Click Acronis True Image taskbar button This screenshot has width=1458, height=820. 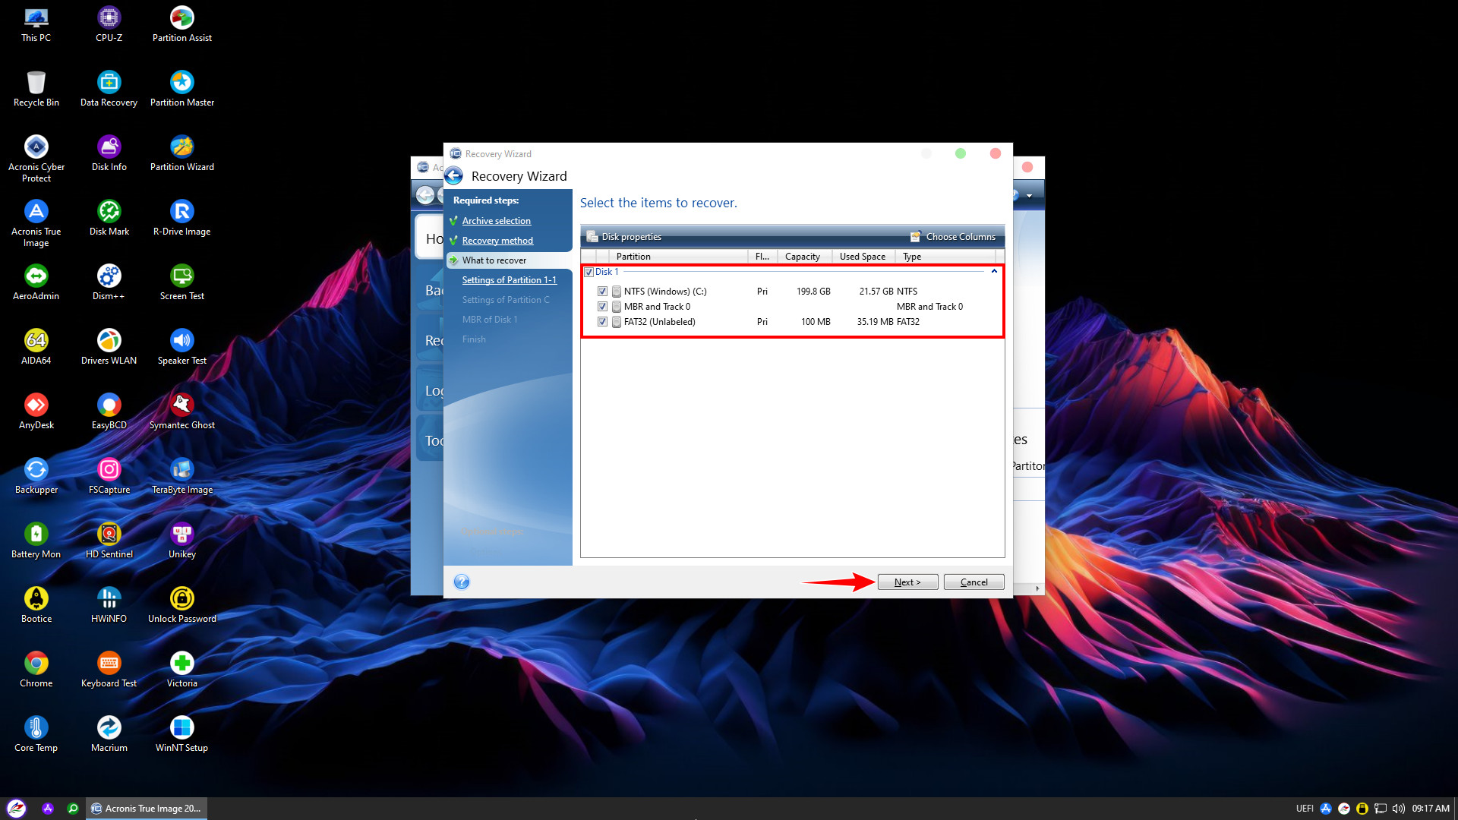pyautogui.click(x=146, y=809)
